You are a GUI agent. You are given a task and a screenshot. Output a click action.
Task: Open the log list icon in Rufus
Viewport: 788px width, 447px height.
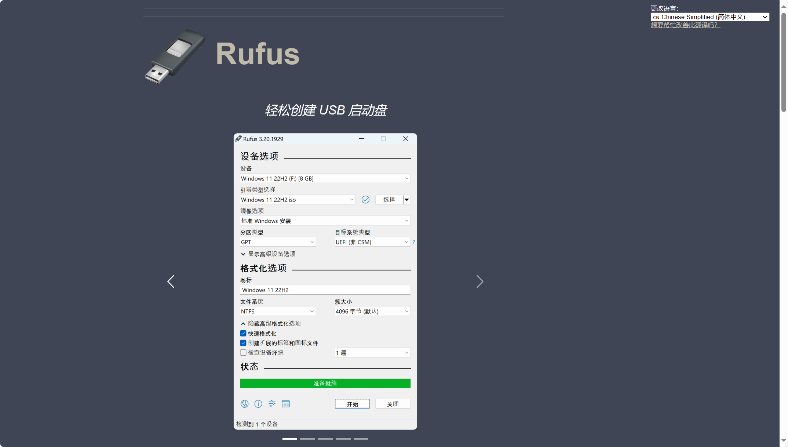[x=286, y=404]
